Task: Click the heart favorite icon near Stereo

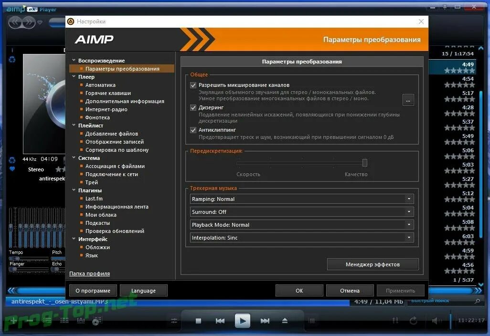Action: pos(12,169)
